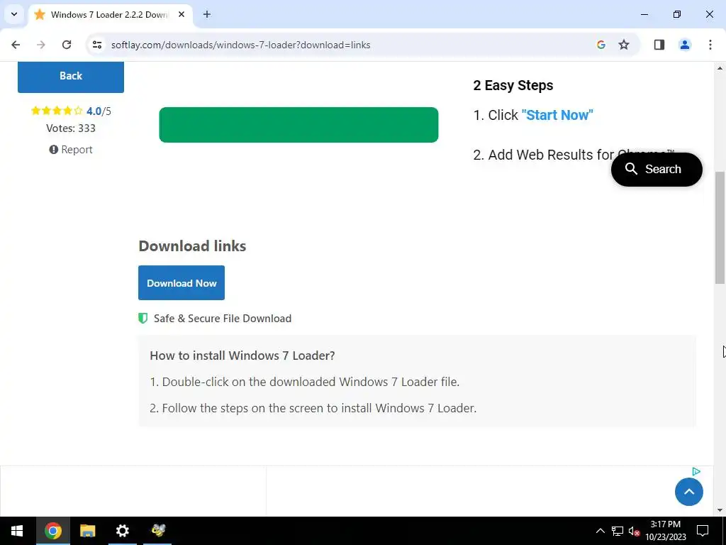This screenshot has height=545, width=726.
Task: Click the green shield icon
Action: click(x=143, y=319)
